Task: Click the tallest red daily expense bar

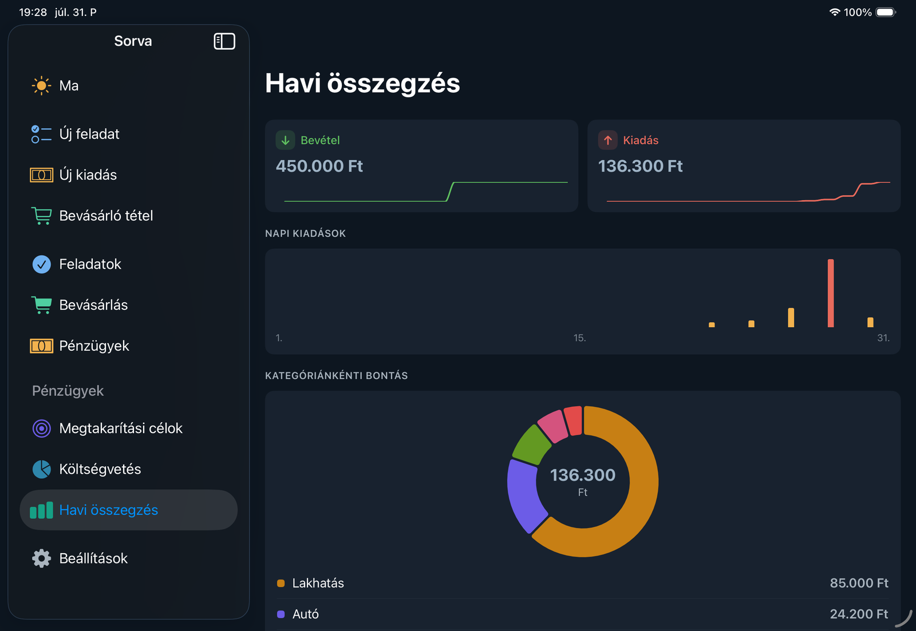Action: tap(831, 293)
